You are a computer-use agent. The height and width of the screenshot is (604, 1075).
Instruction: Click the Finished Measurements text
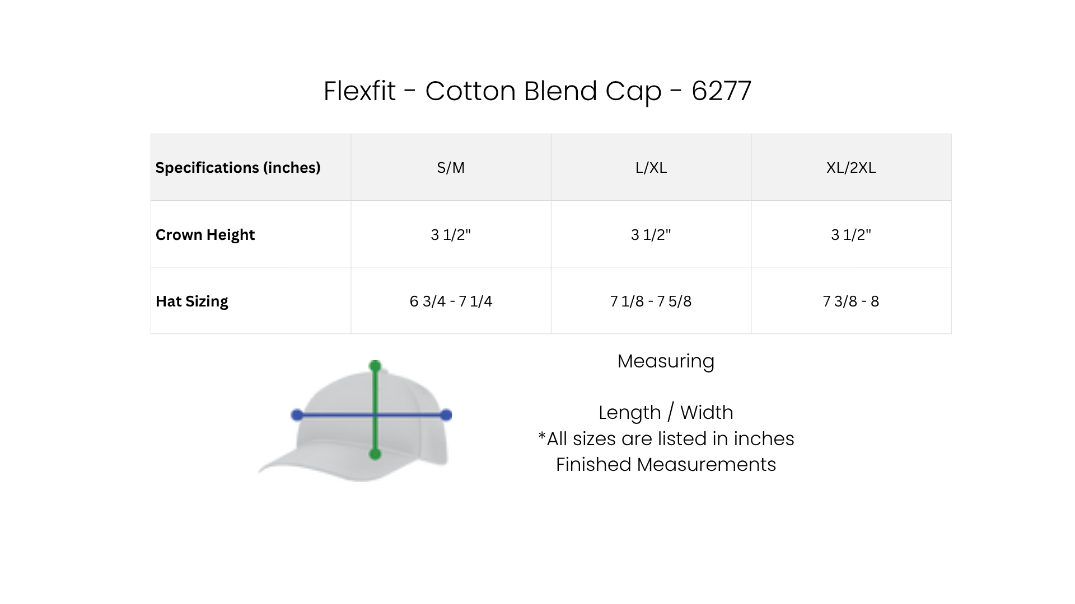pos(666,464)
